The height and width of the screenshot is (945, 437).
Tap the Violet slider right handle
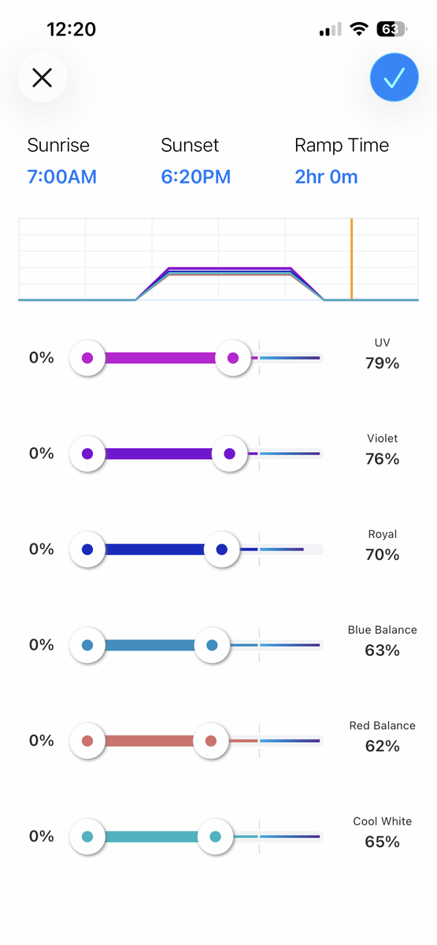(229, 454)
